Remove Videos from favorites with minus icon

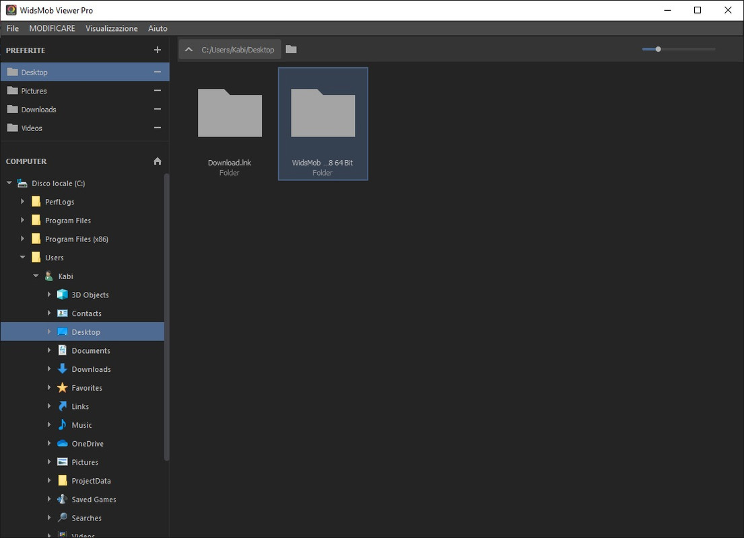(158, 128)
